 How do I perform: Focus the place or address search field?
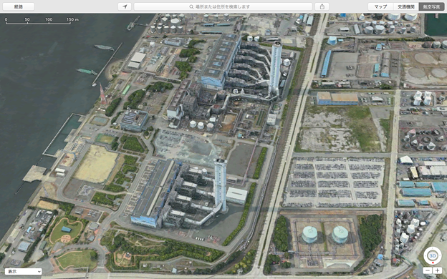click(223, 6)
